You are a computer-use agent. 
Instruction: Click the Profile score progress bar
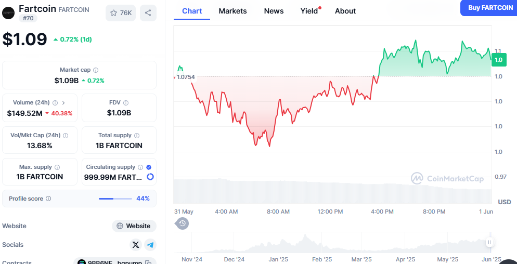(115, 199)
